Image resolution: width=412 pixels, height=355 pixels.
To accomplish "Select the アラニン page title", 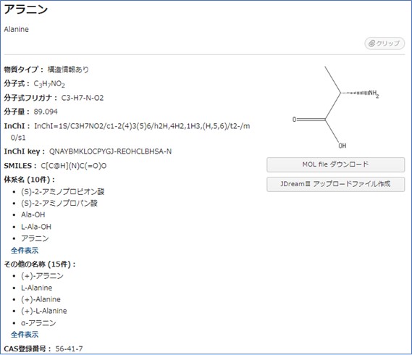I will click(x=26, y=9).
